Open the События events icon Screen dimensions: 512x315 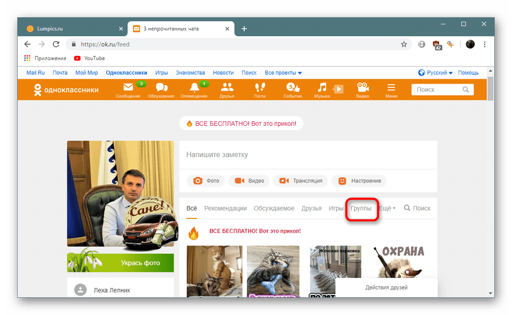293,90
